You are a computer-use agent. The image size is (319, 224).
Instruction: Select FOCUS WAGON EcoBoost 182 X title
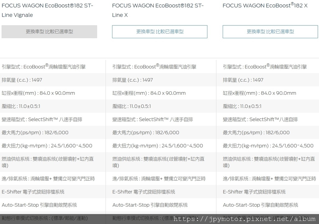265,6
